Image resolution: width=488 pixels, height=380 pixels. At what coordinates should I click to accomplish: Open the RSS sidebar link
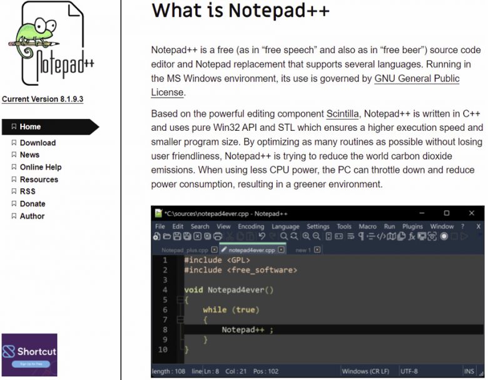tap(28, 191)
